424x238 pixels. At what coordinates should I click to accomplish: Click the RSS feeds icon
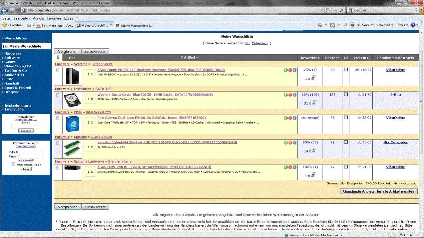tap(332, 25)
